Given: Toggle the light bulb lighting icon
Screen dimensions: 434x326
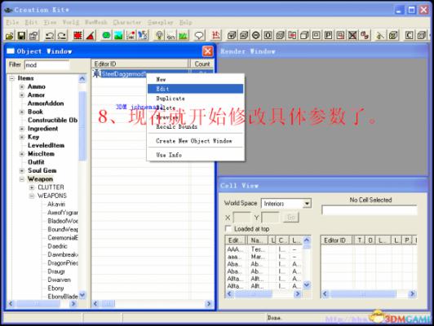Looking at the screenshot, I should pos(159,35).
